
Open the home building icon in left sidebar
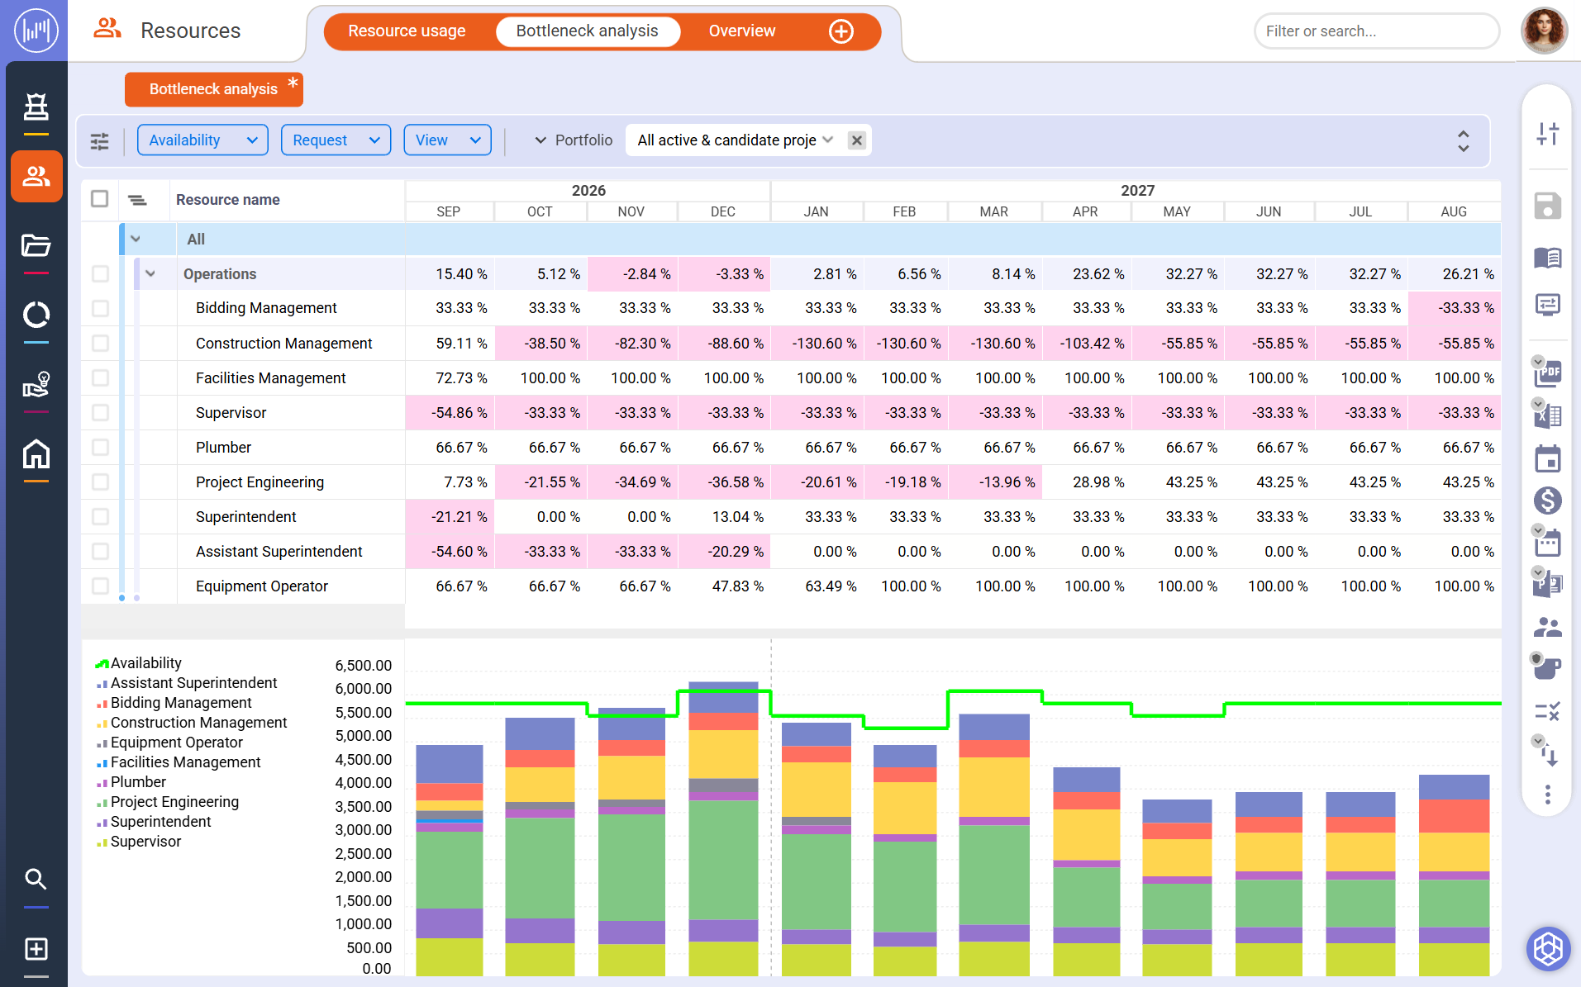[x=36, y=453]
